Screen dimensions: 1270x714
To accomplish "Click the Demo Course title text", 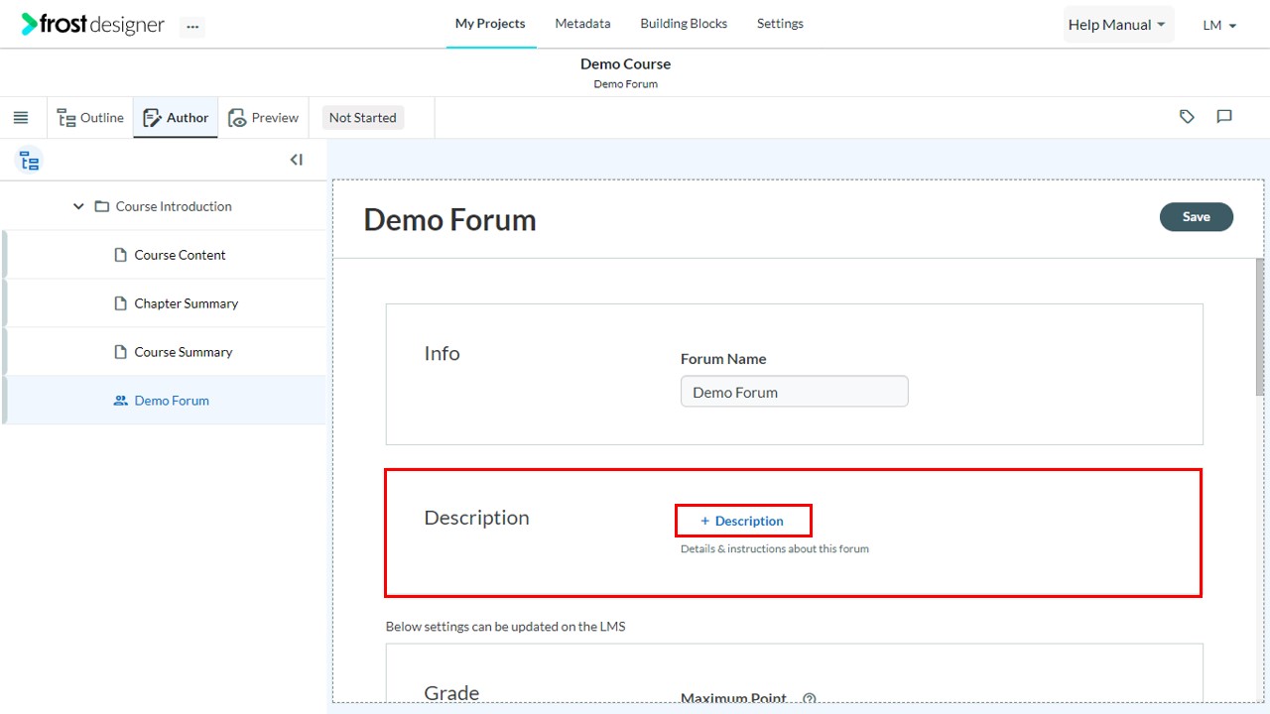I will point(625,63).
